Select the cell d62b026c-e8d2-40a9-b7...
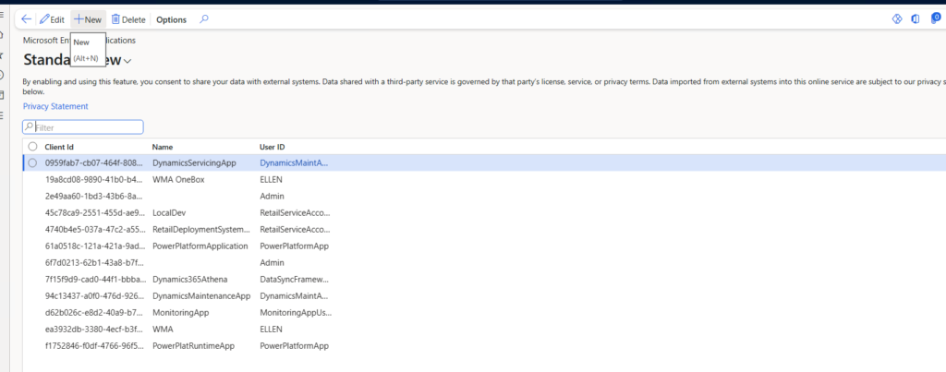Image resolution: width=946 pixels, height=372 pixels. click(94, 313)
